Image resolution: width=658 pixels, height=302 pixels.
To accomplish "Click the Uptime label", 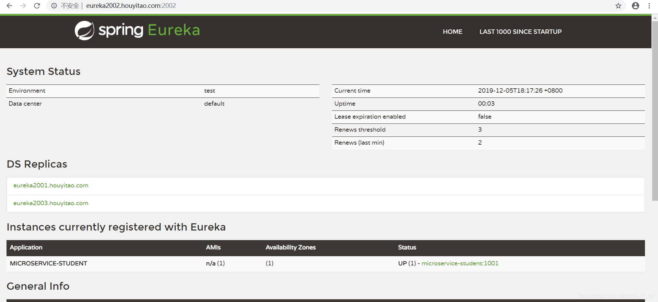I will pyautogui.click(x=345, y=104).
